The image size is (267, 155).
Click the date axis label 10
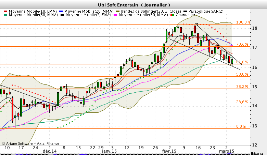click(7, 148)
